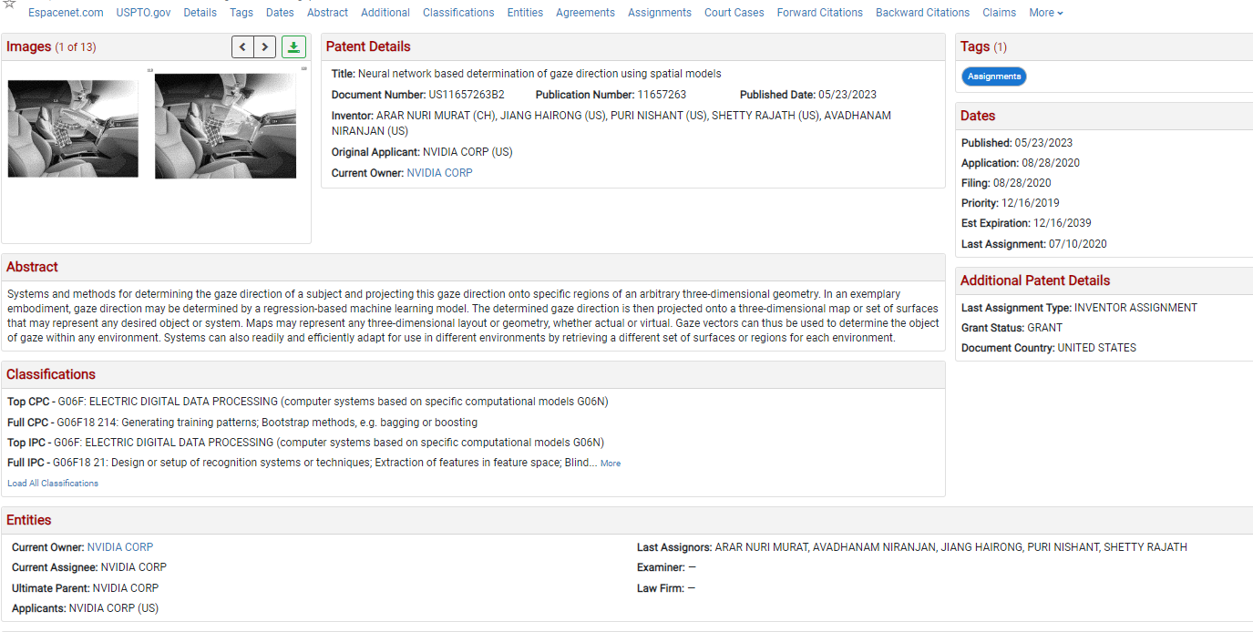The height and width of the screenshot is (632, 1253).
Task: Click the Original Applicant NVIDIA CORP (US)
Action: pyautogui.click(x=467, y=152)
